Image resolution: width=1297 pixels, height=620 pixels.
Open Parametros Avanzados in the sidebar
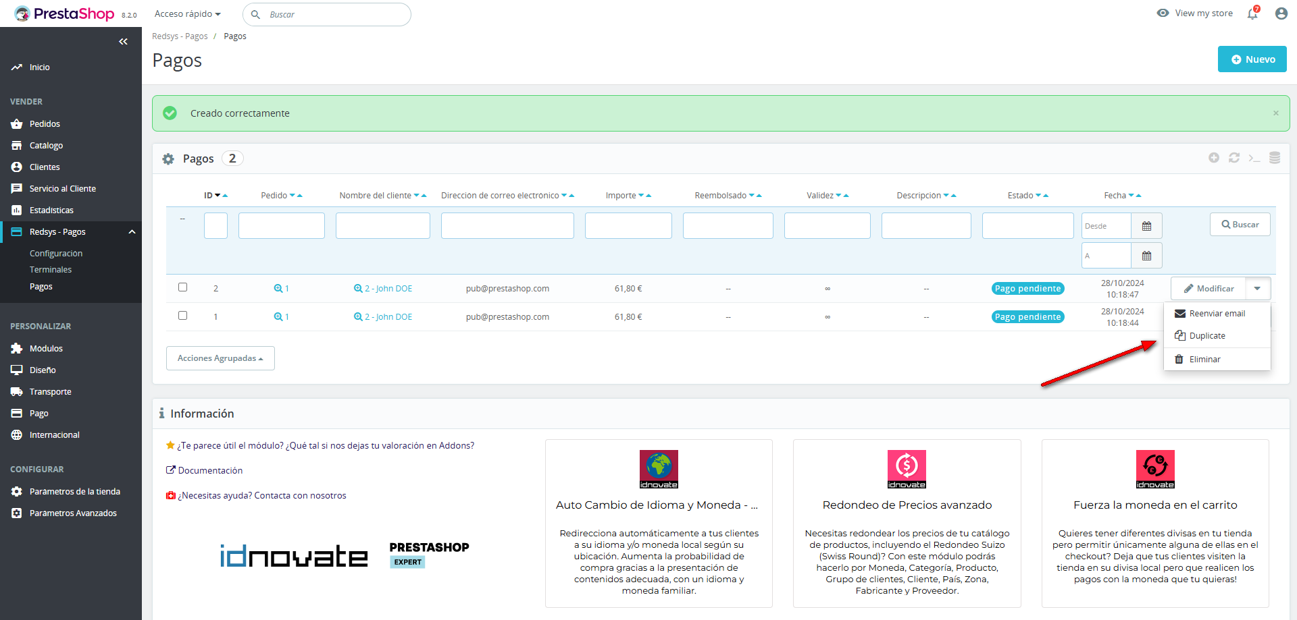pyautogui.click(x=73, y=513)
